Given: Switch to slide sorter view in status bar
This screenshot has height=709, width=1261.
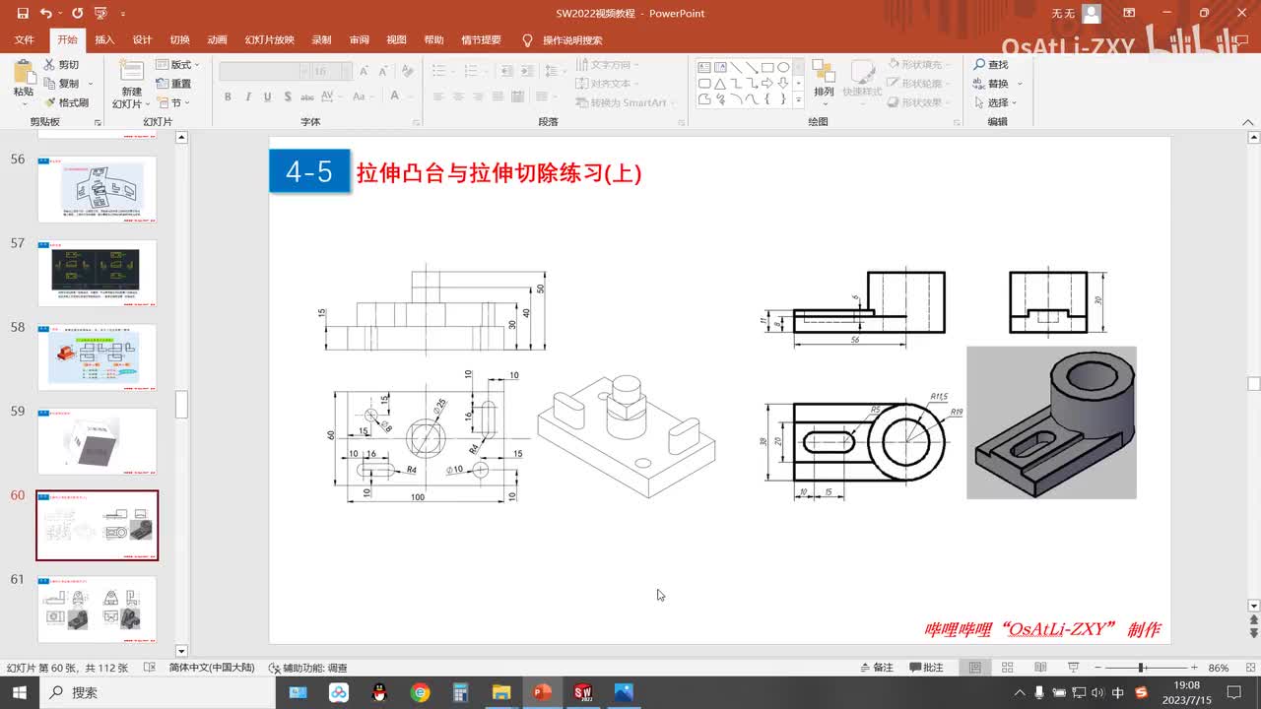Looking at the screenshot, I should 1008,668.
